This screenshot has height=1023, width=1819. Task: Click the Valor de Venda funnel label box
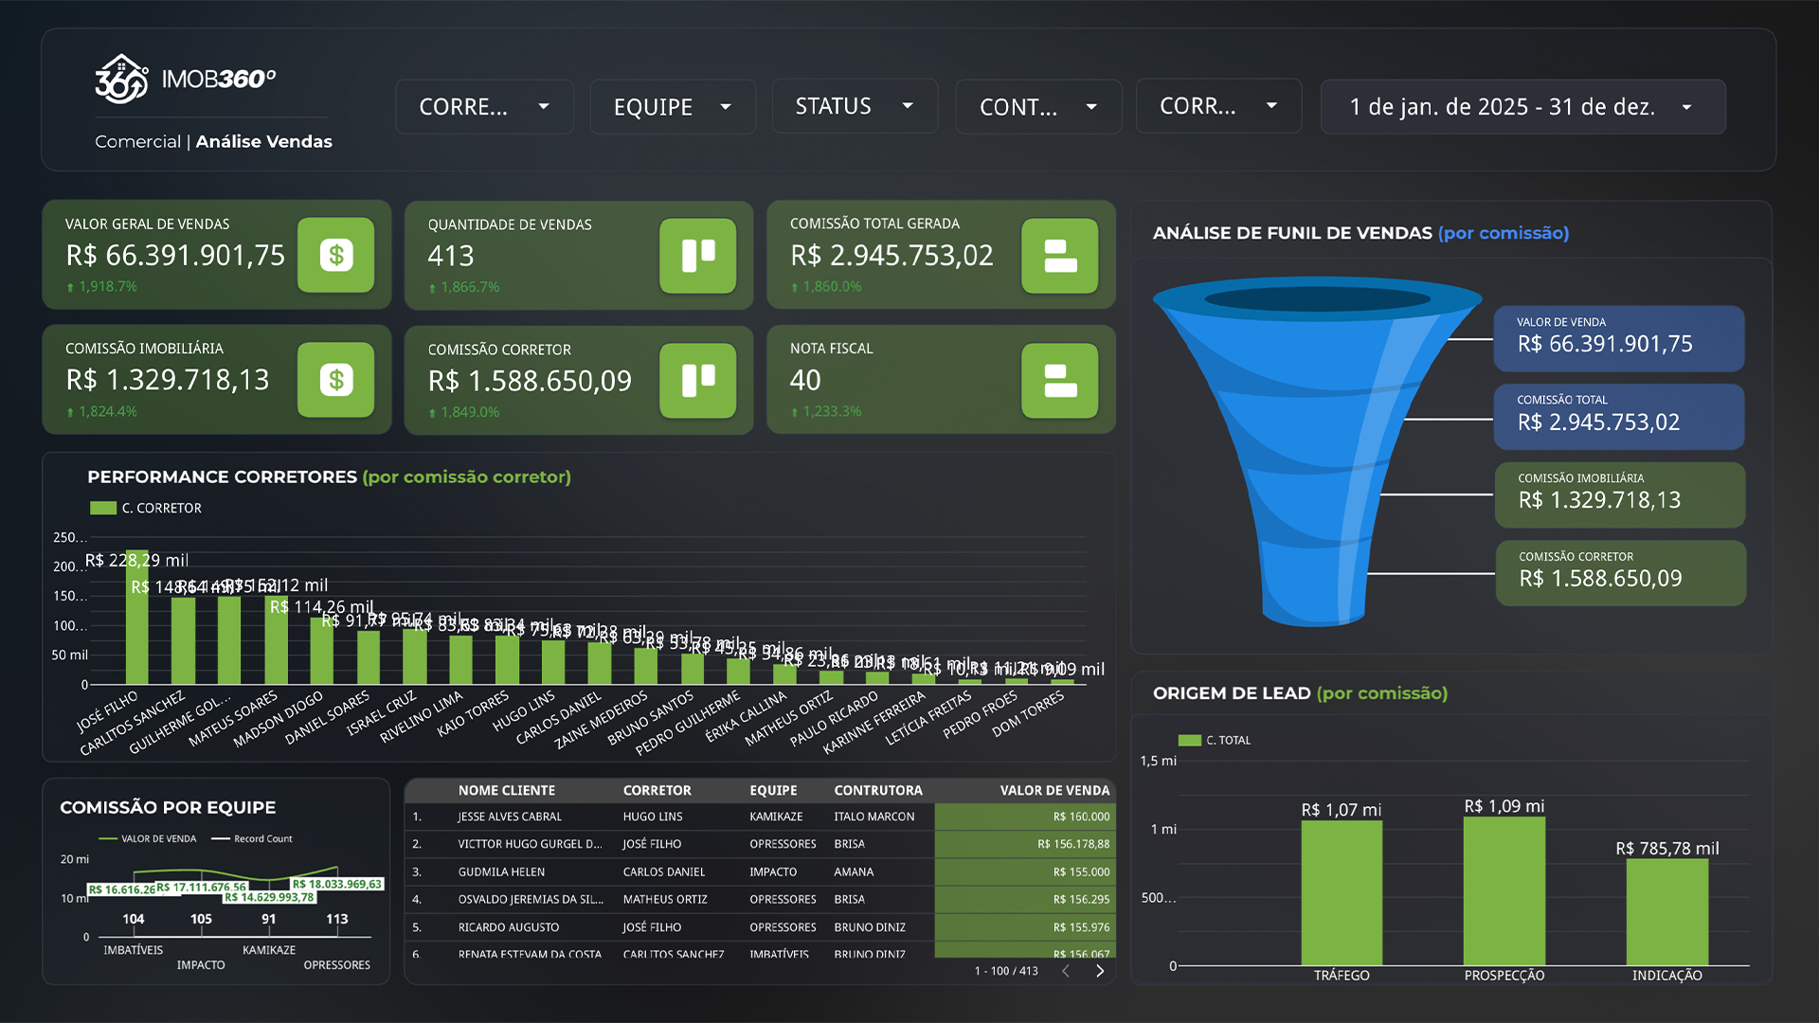1618,338
